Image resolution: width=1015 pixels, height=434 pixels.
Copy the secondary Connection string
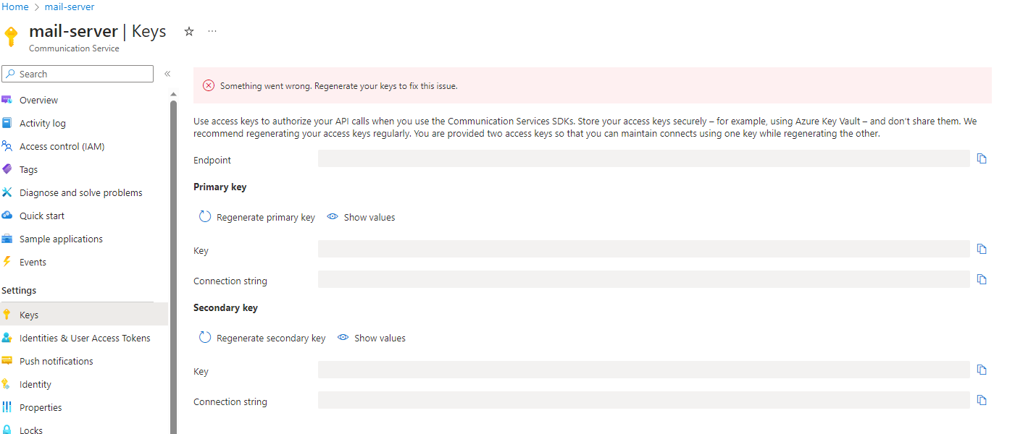982,400
